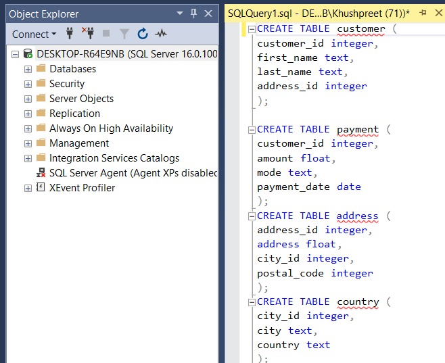Place cursor on 'city text' line

287,331
